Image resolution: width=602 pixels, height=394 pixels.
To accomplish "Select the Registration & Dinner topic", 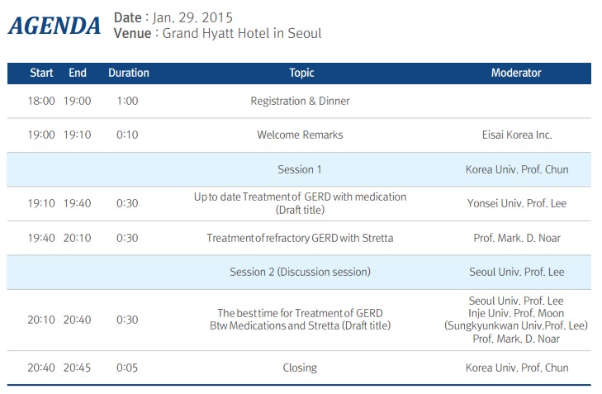I will pos(300,101).
